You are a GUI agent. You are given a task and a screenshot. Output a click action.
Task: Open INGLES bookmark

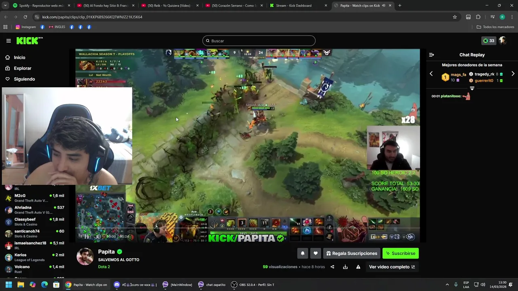(57, 27)
